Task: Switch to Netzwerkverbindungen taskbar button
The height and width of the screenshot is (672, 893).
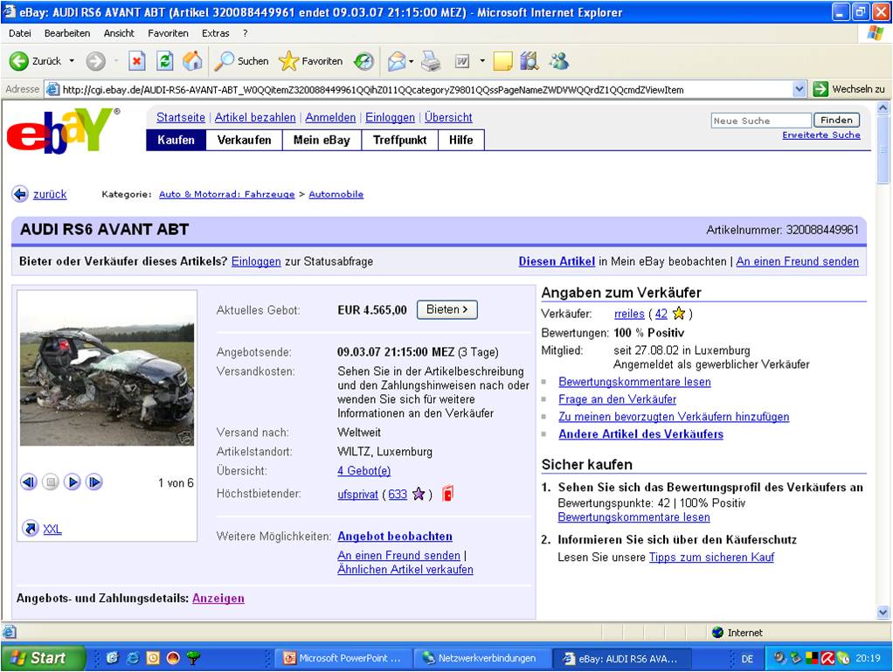Action: pos(481,658)
